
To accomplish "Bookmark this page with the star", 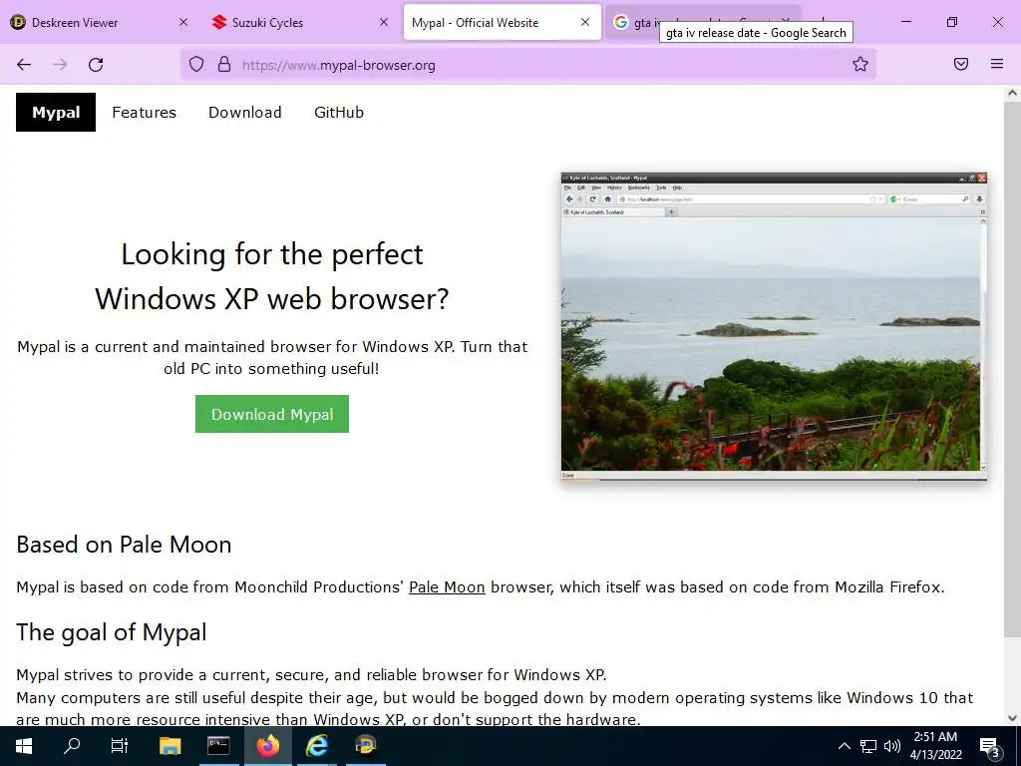I will click(860, 64).
